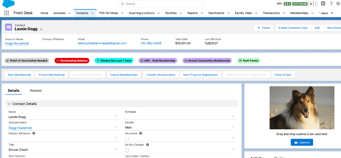Expand the Facility Visits dropdown chevron
The width and height of the screenshot is (341, 158).
[x=256, y=13]
